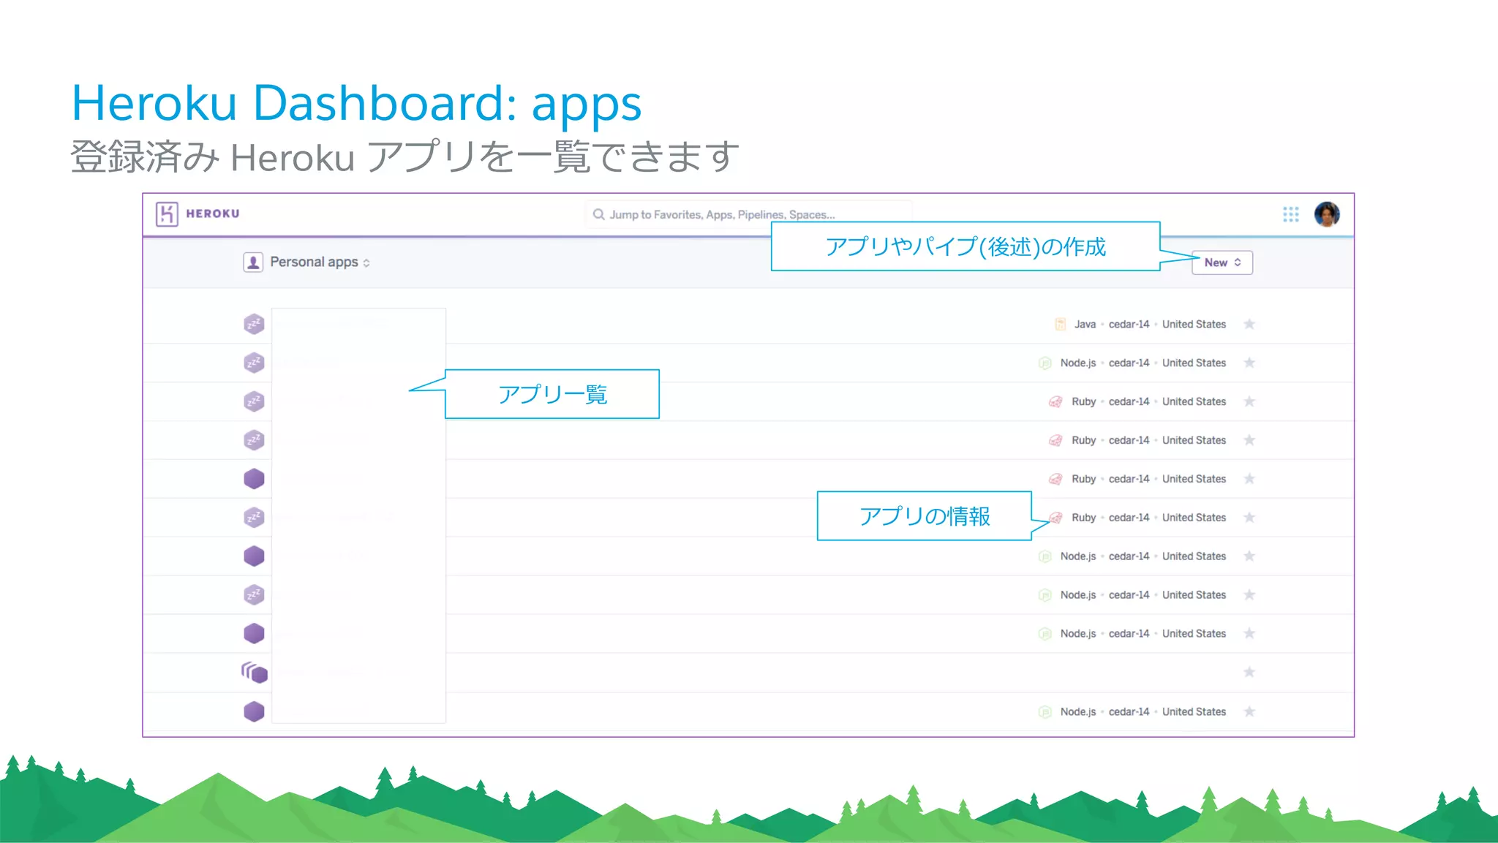
Task: Star the second Ruby app
Action: pyautogui.click(x=1249, y=440)
